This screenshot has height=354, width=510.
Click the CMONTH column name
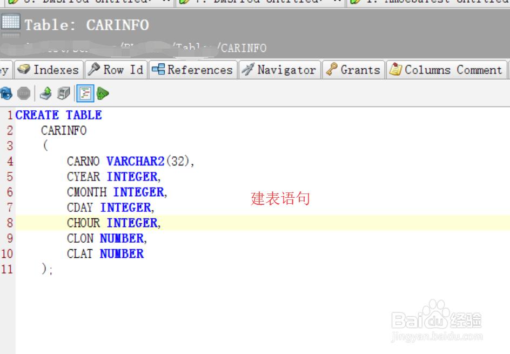(x=86, y=192)
